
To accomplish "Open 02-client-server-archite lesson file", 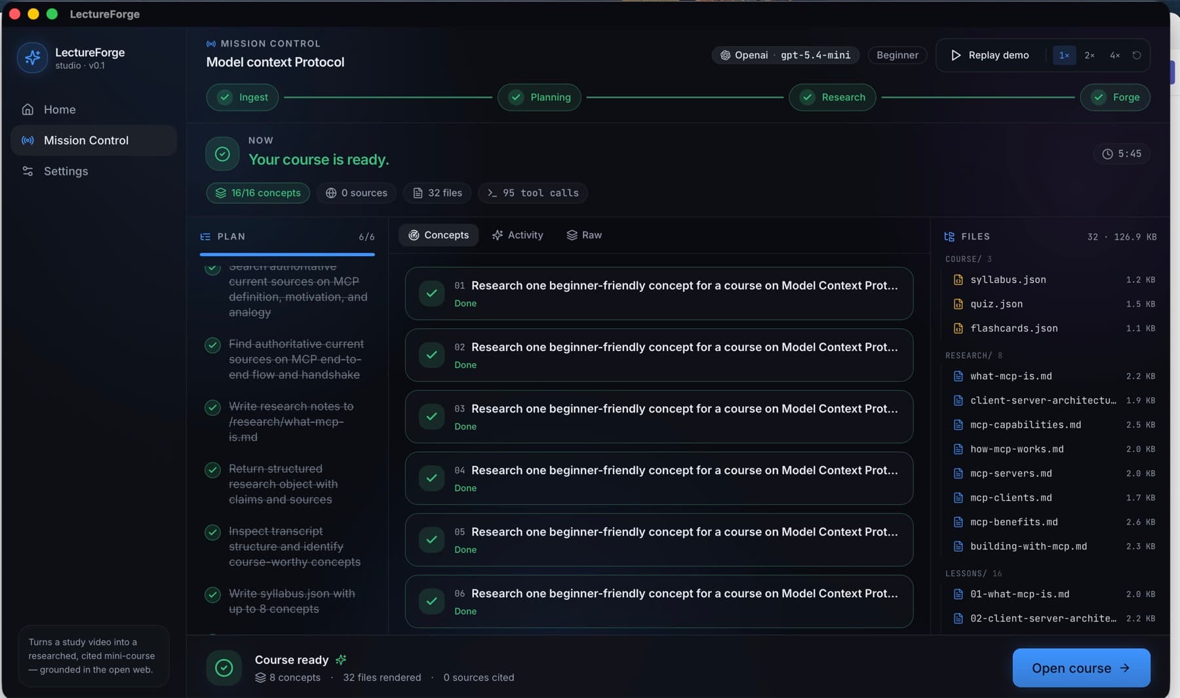I will (x=1053, y=618).
